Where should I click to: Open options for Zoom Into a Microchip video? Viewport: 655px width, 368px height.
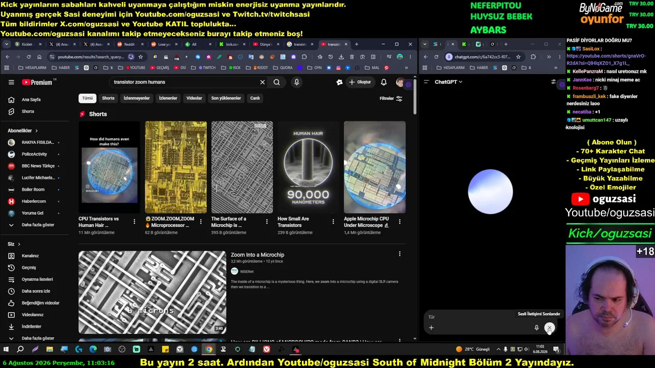(x=400, y=254)
